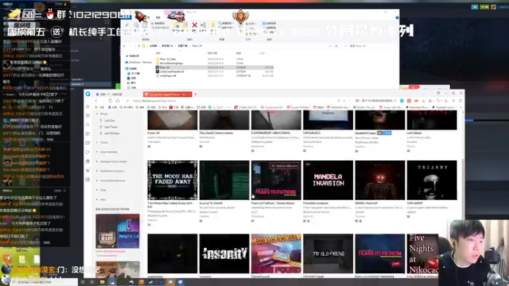This screenshot has width=509, height=286.
Task: Open the Left Alone game title link
Action: pyautogui.click(x=414, y=133)
